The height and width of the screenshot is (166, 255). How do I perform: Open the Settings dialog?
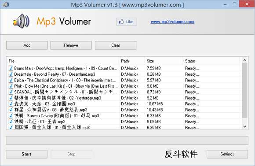(x=227, y=154)
